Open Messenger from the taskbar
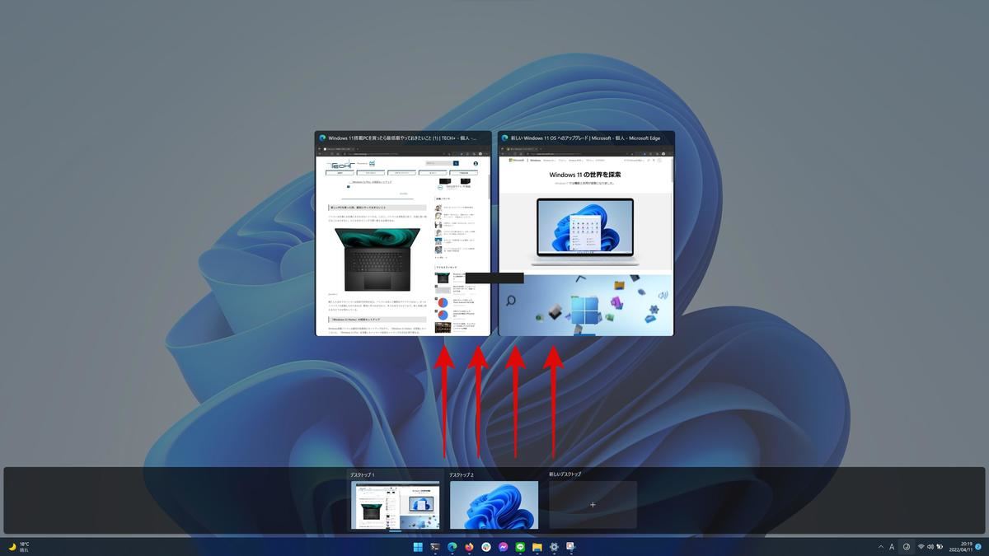 coord(503,547)
